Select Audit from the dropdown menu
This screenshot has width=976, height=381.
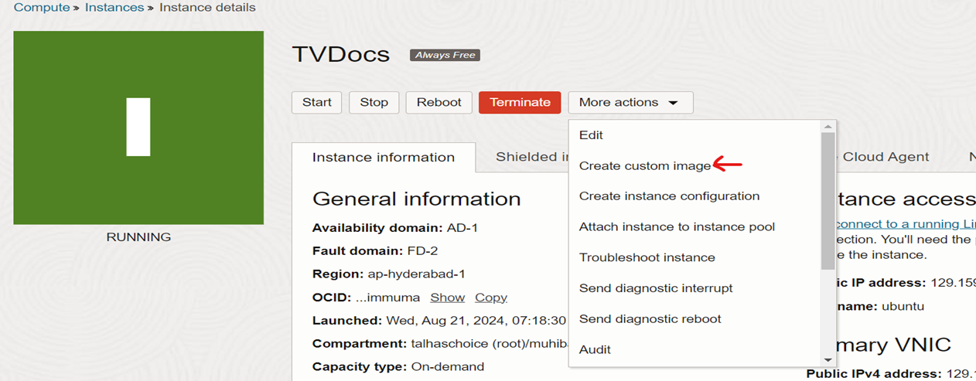coord(595,349)
